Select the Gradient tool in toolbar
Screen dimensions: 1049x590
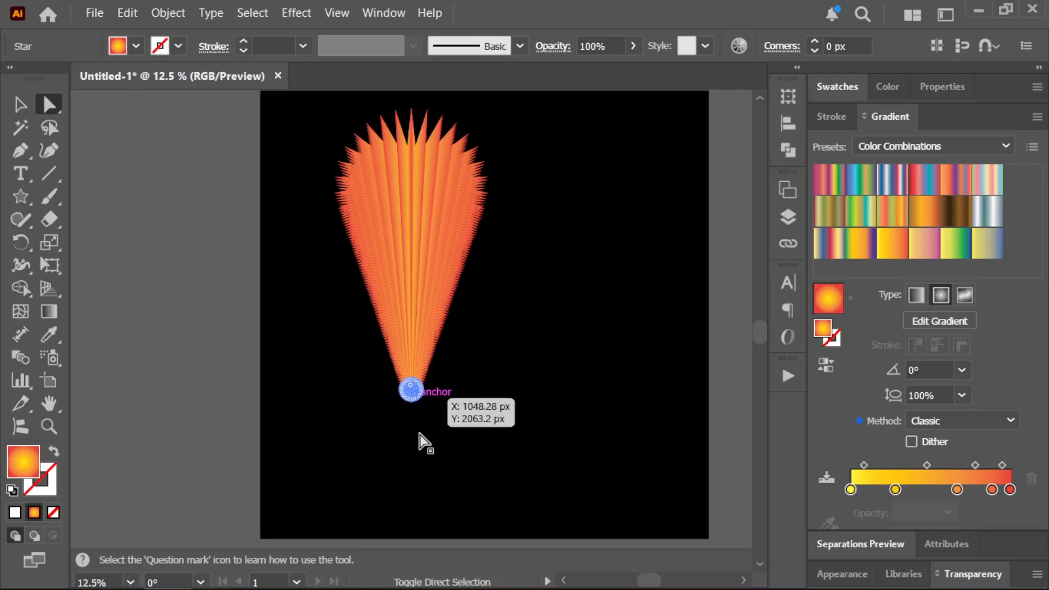tap(49, 311)
